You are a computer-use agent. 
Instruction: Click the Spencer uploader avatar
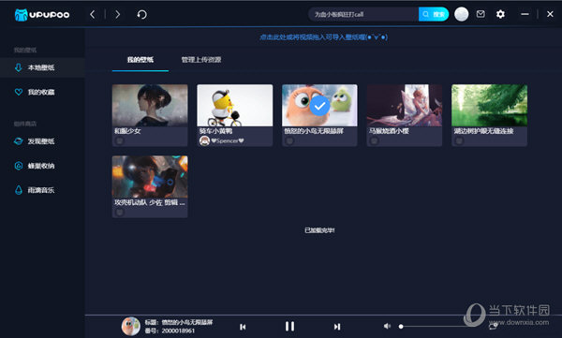(204, 140)
